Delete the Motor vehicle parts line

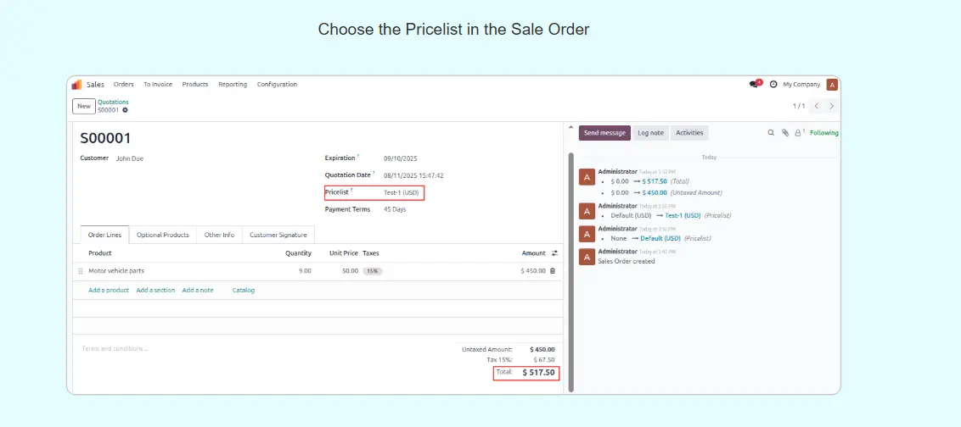click(553, 271)
